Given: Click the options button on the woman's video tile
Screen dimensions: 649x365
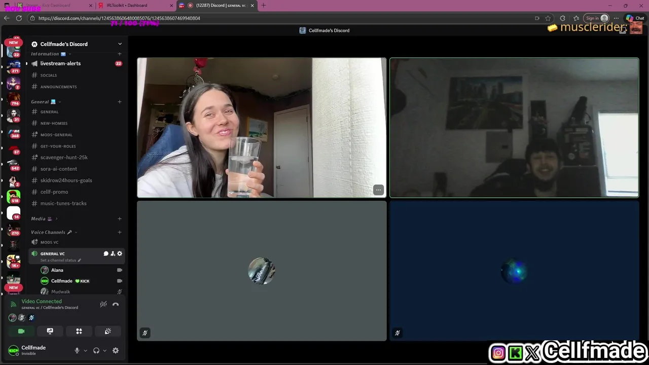Looking at the screenshot, I should [378, 190].
